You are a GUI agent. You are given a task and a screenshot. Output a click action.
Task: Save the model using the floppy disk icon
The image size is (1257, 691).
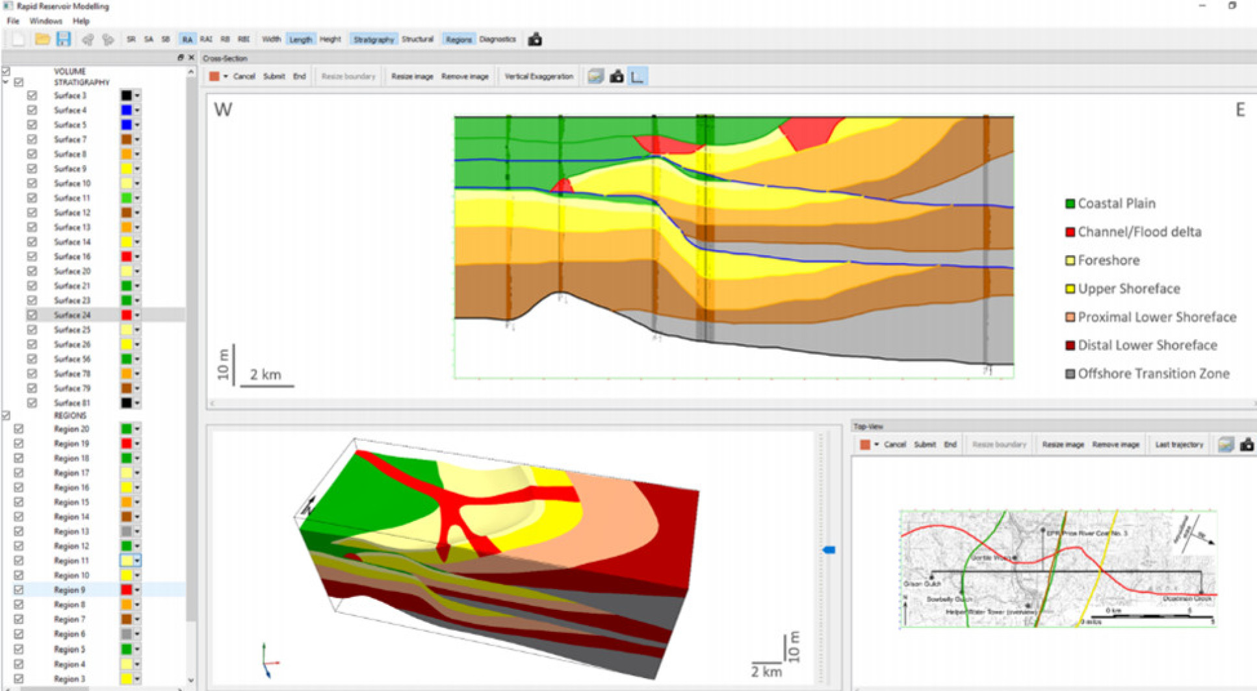click(63, 40)
